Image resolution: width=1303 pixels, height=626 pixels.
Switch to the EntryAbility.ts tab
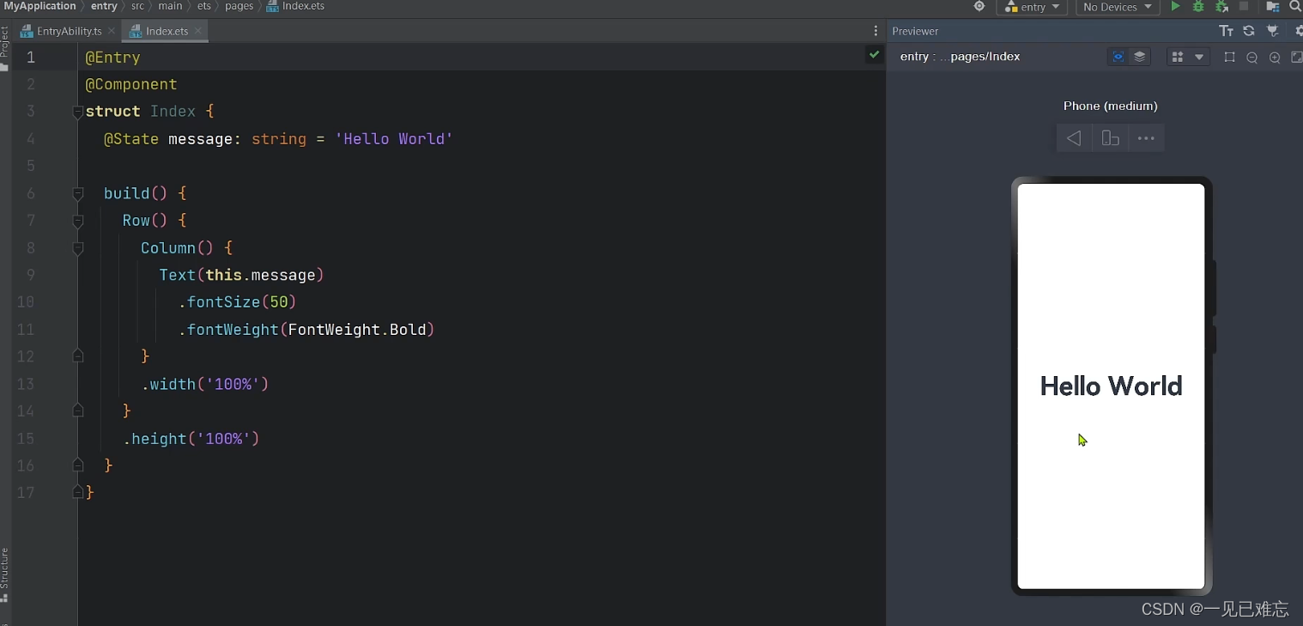pyautogui.click(x=67, y=31)
